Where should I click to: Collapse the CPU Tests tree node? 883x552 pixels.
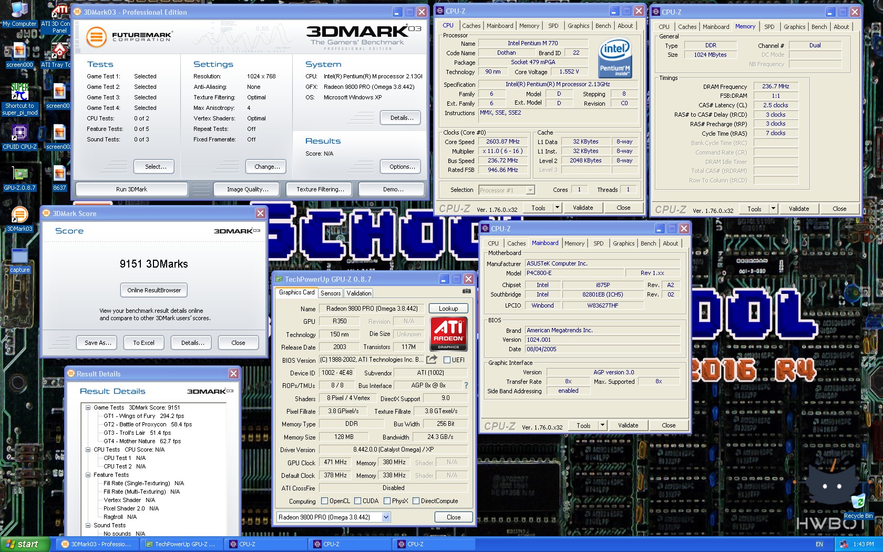pyautogui.click(x=88, y=449)
